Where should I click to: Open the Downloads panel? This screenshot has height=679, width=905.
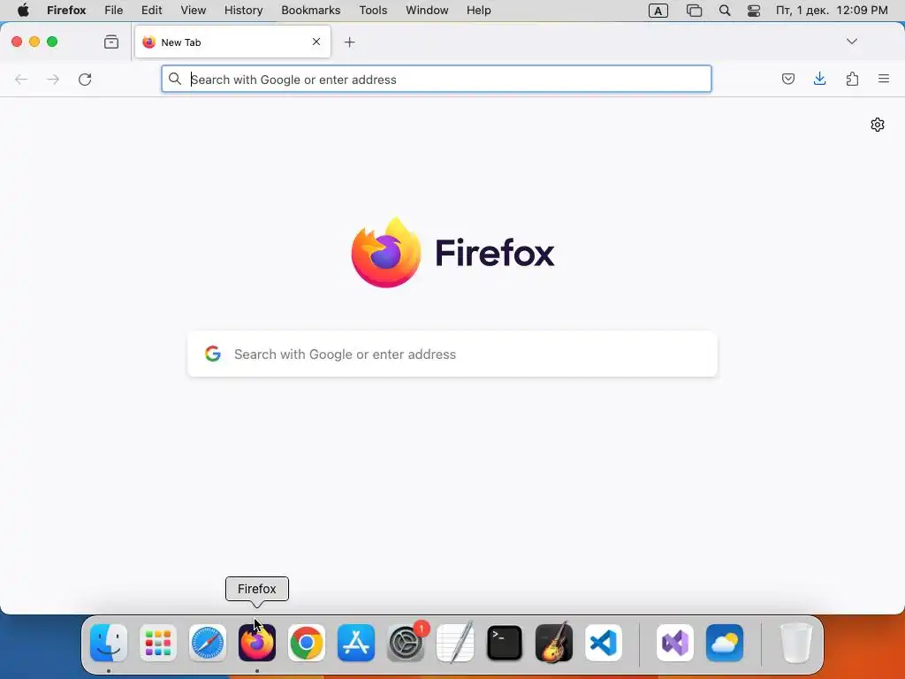[819, 79]
